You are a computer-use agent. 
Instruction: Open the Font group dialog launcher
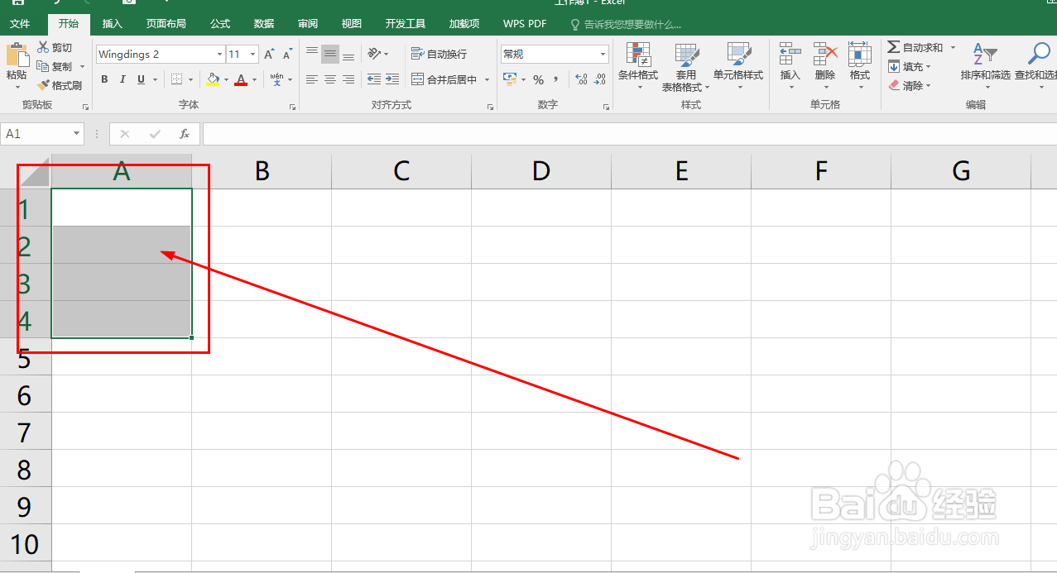point(292,107)
